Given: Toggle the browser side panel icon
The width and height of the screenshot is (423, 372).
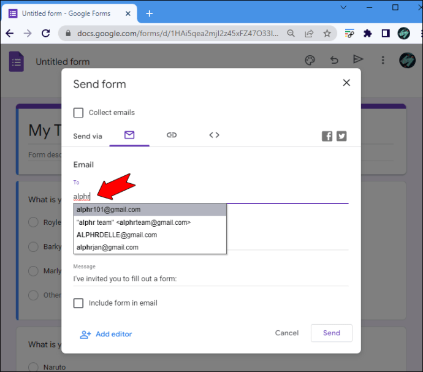Looking at the screenshot, I should 386,34.
